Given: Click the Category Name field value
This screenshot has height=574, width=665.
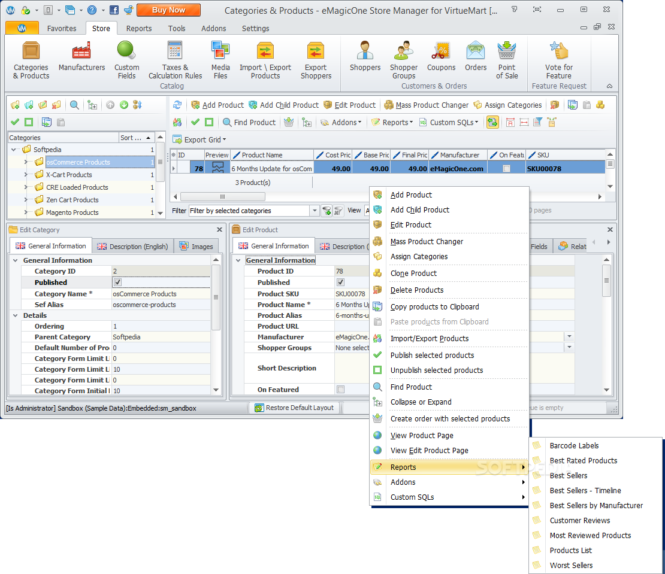Looking at the screenshot, I should [x=161, y=293].
